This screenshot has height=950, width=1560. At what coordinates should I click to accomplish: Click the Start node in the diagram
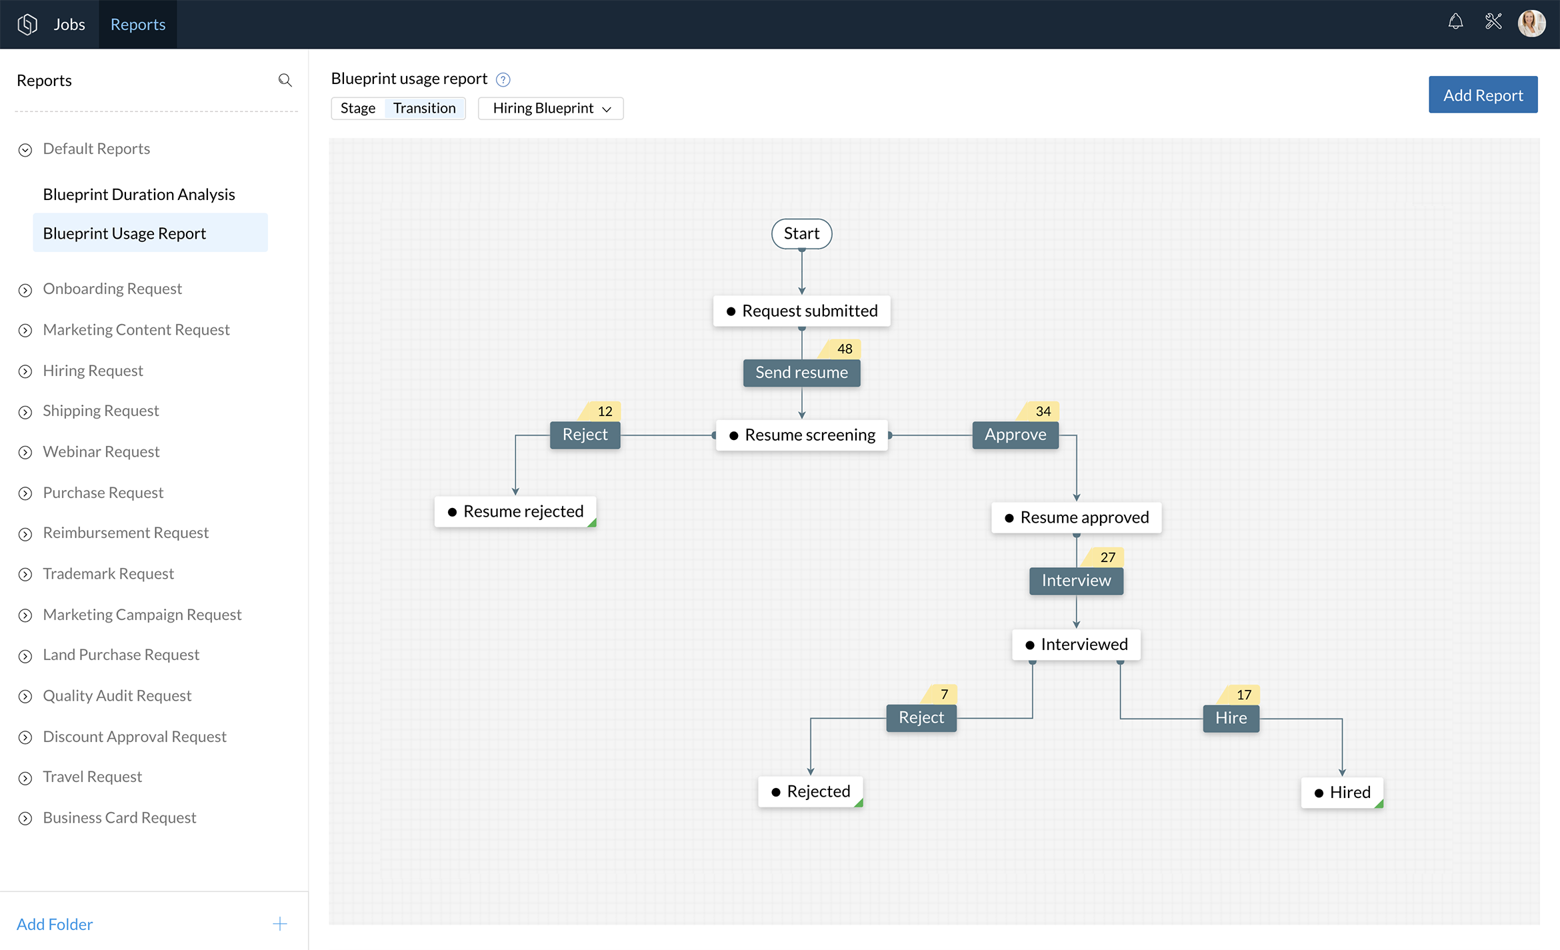(x=801, y=233)
